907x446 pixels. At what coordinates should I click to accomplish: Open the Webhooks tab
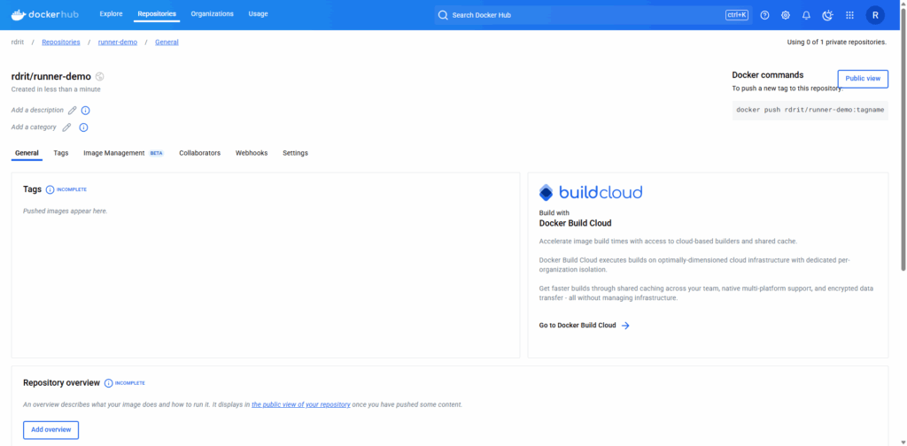(x=252, y=153)
